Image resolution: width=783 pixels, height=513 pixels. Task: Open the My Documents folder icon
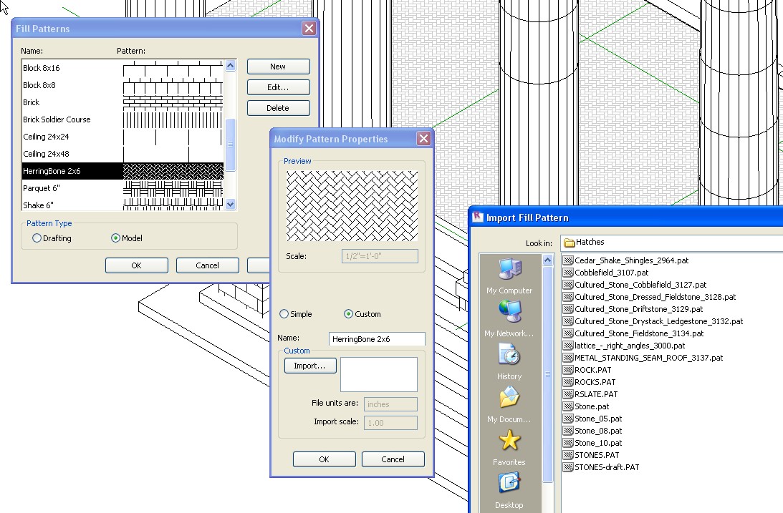click(509, 398)
